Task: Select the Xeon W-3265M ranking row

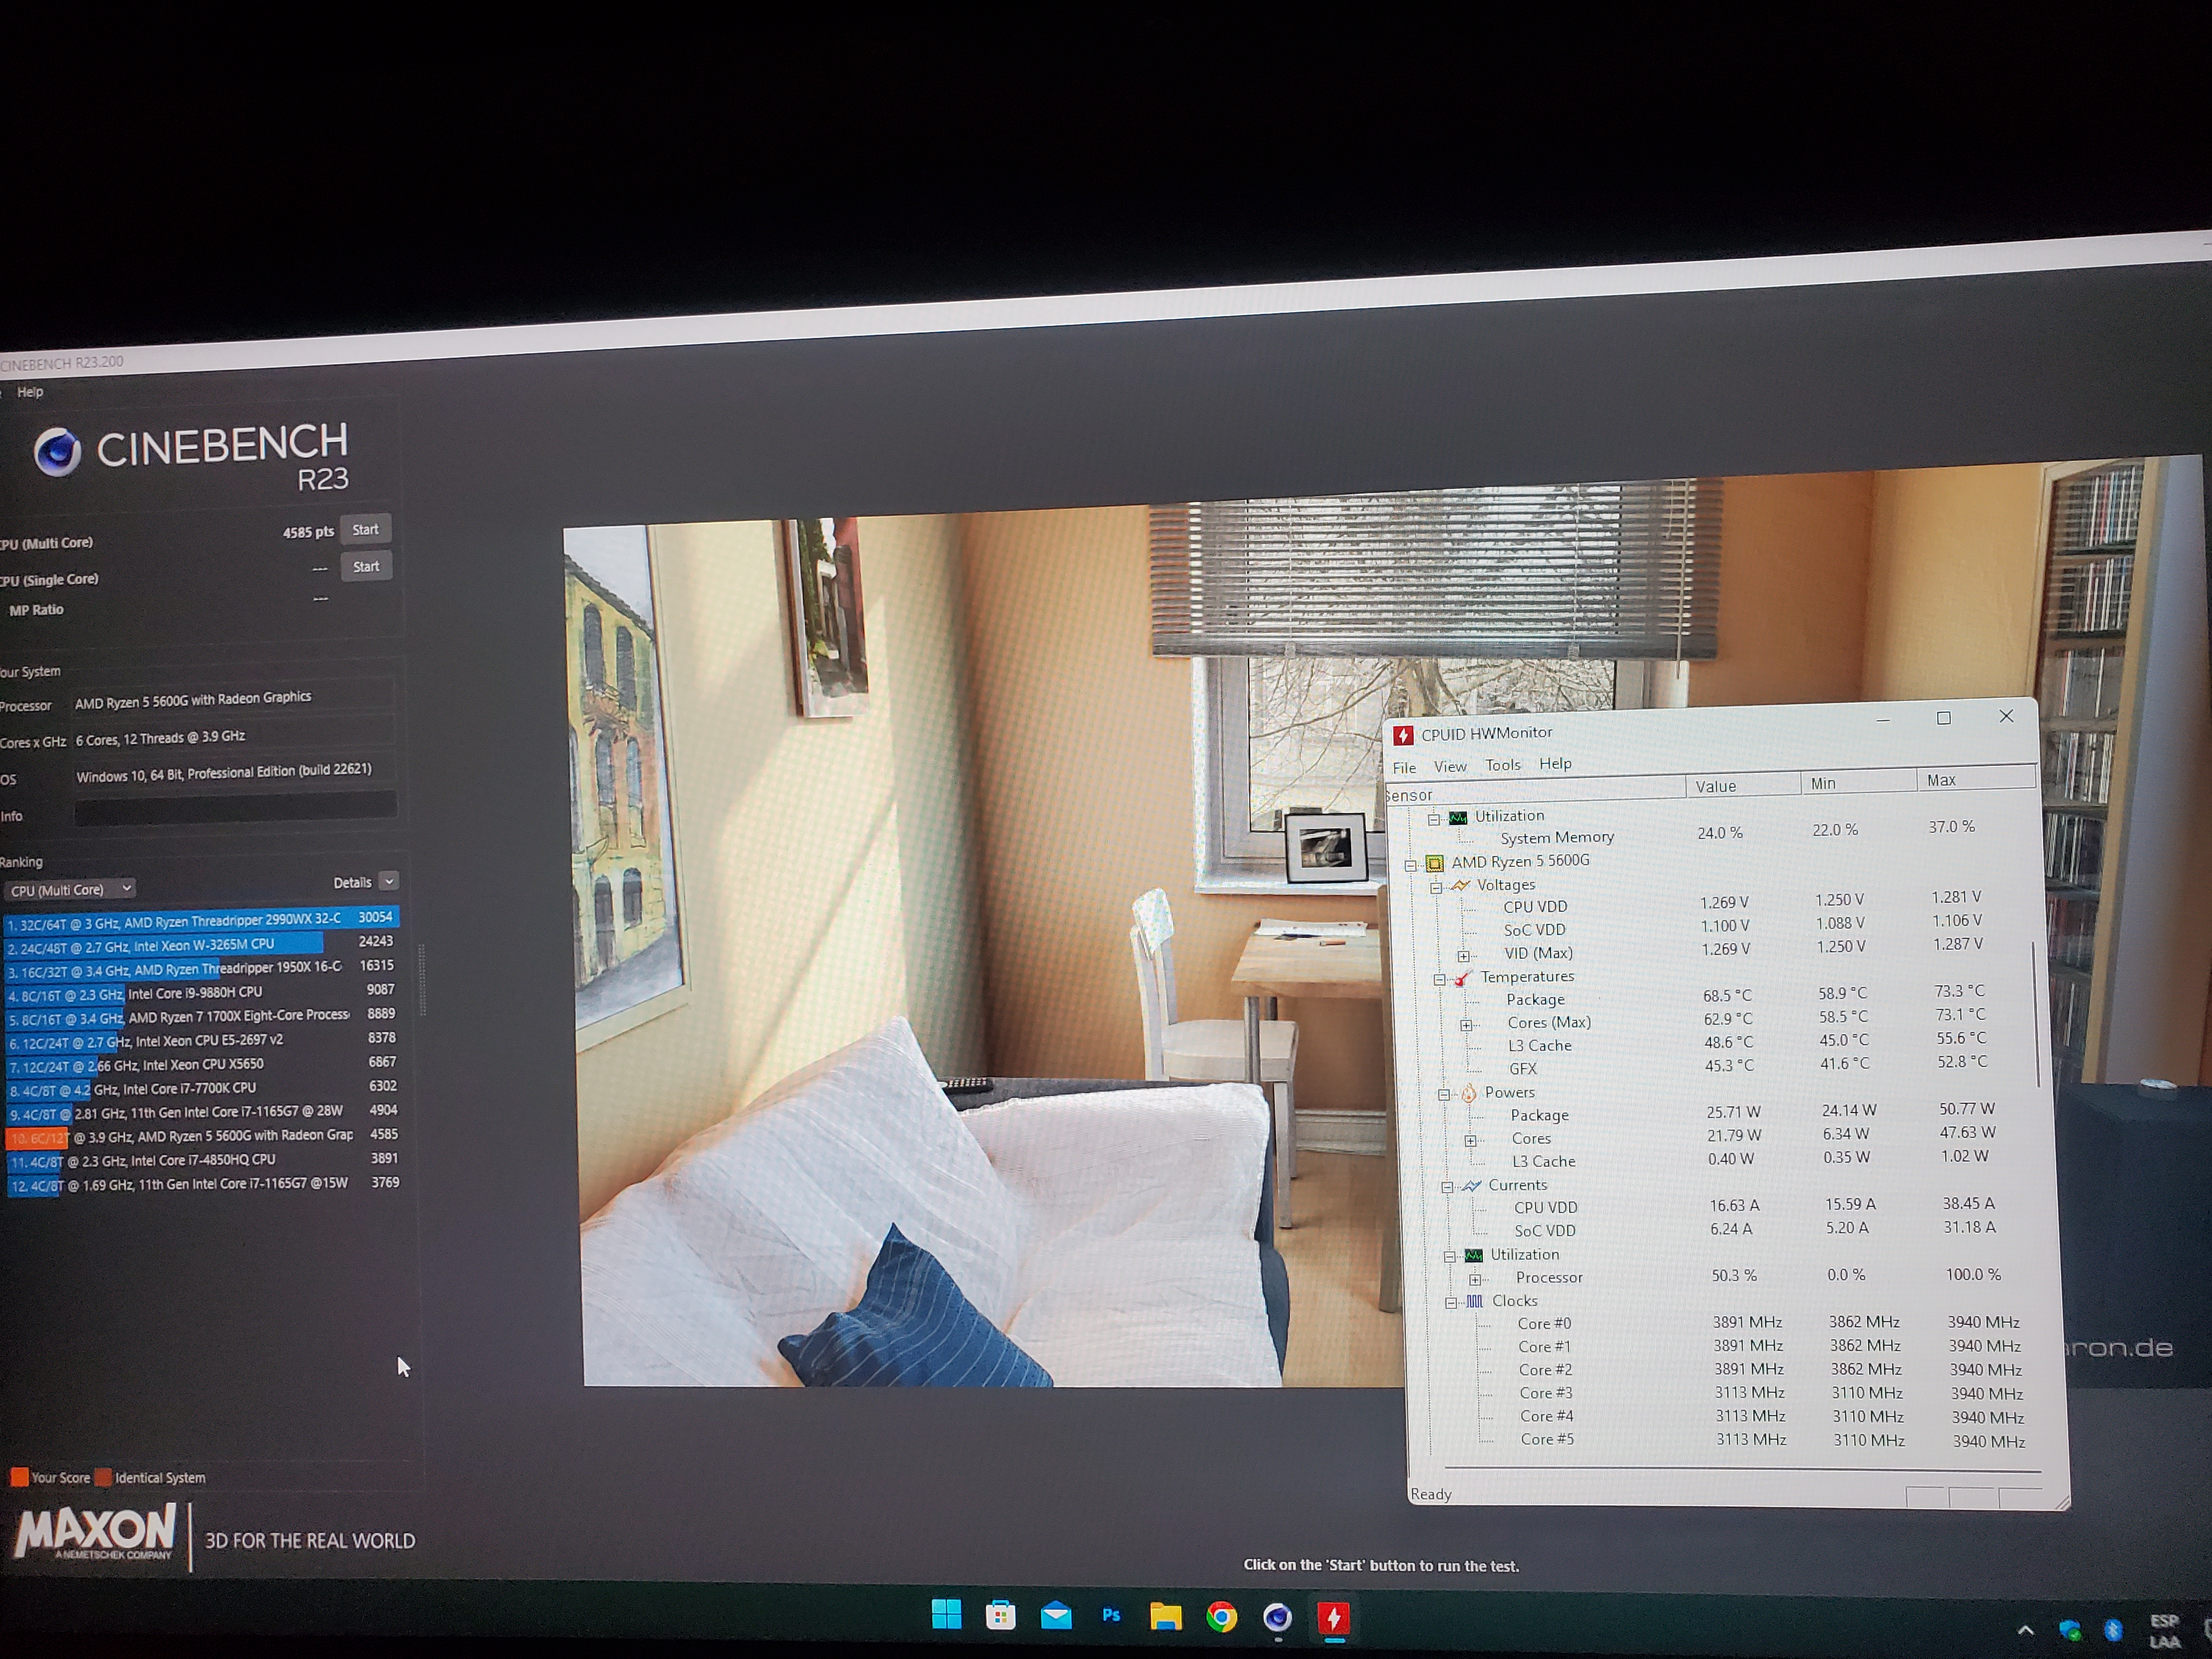Action: point(201,943)
